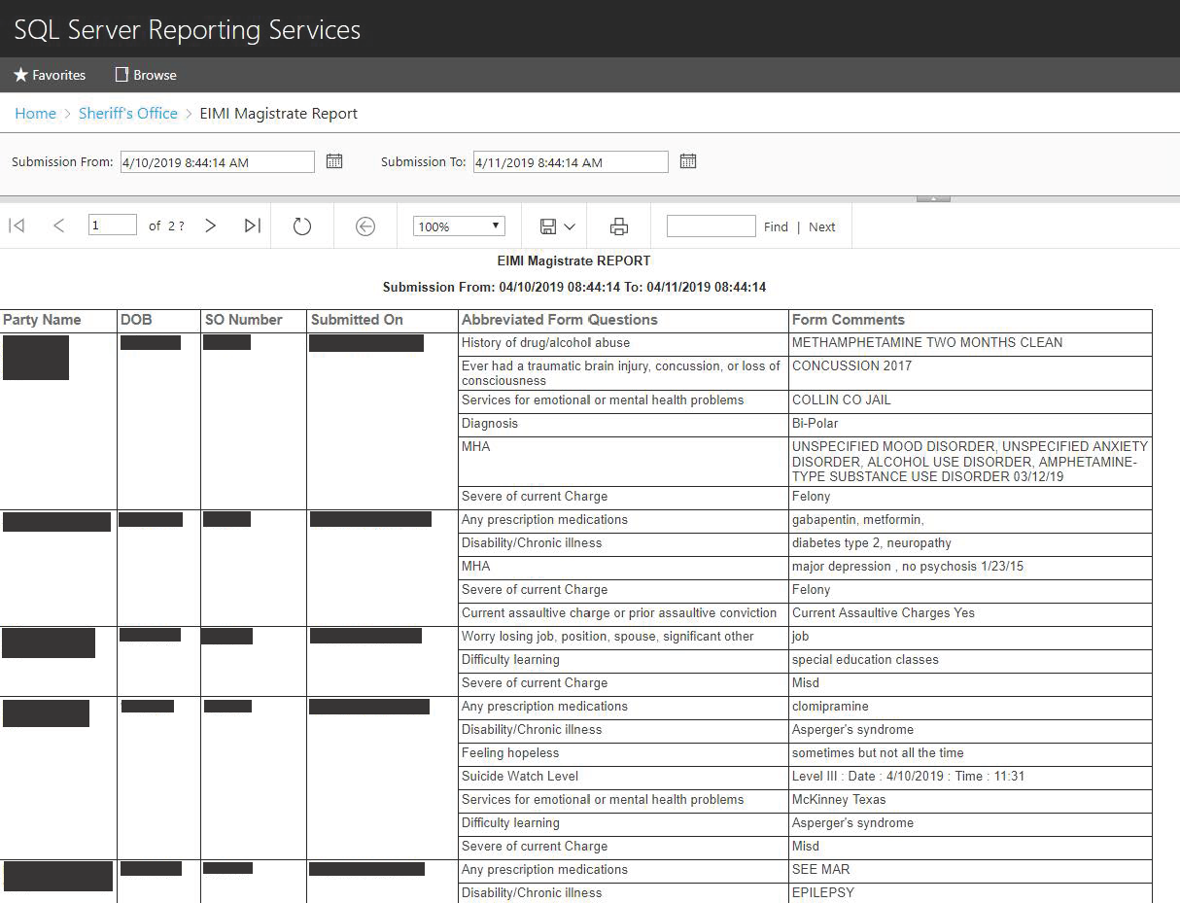Image resolution: width=1180 pixels, height=903 pixels.
Task: Click the Find button
Action: pyautogui.click(x=776, y=226)
